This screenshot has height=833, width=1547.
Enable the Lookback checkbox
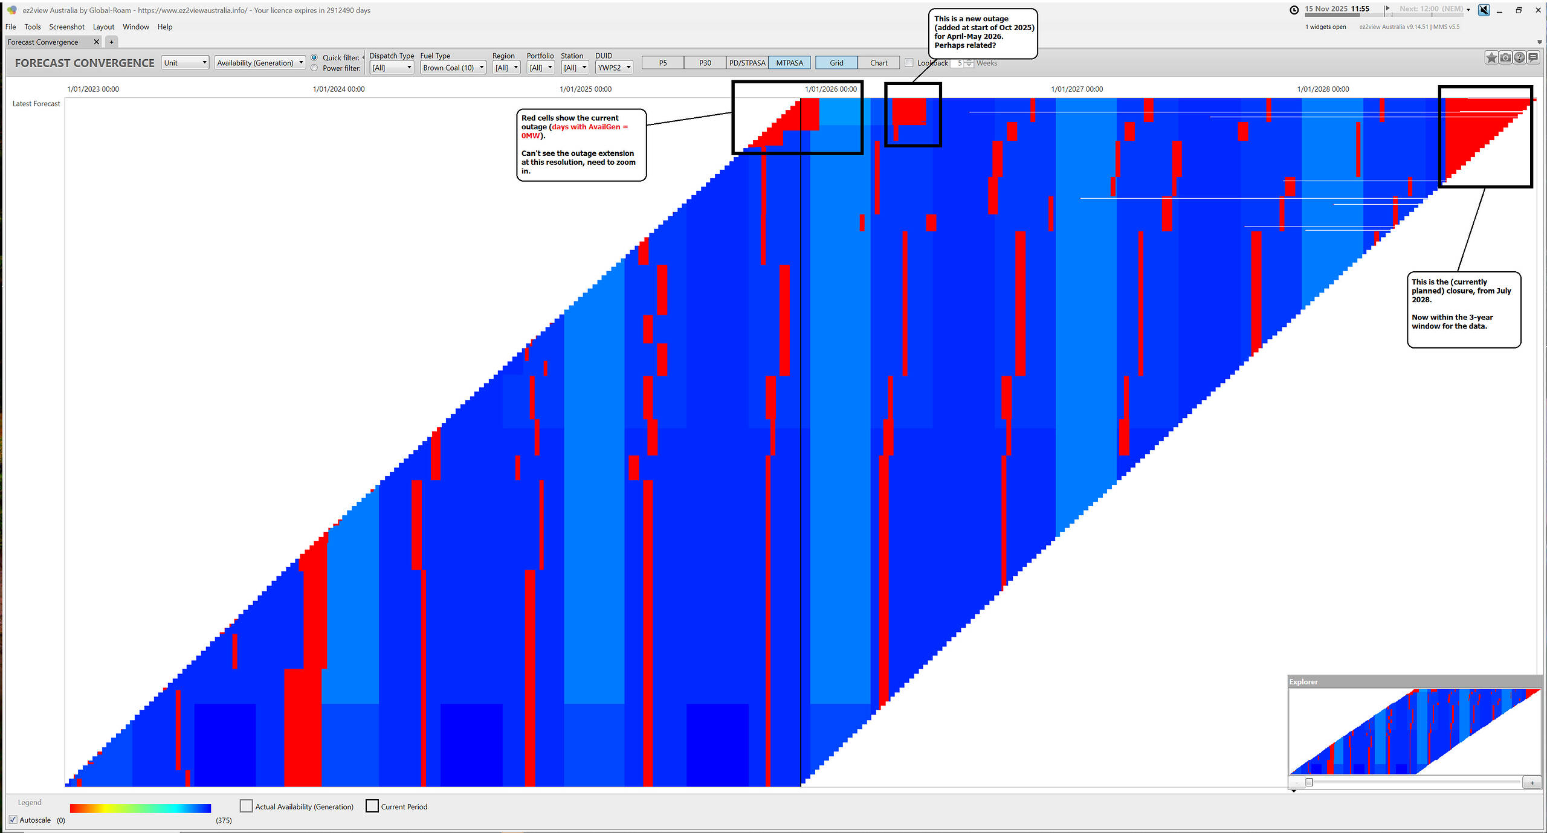909,63
